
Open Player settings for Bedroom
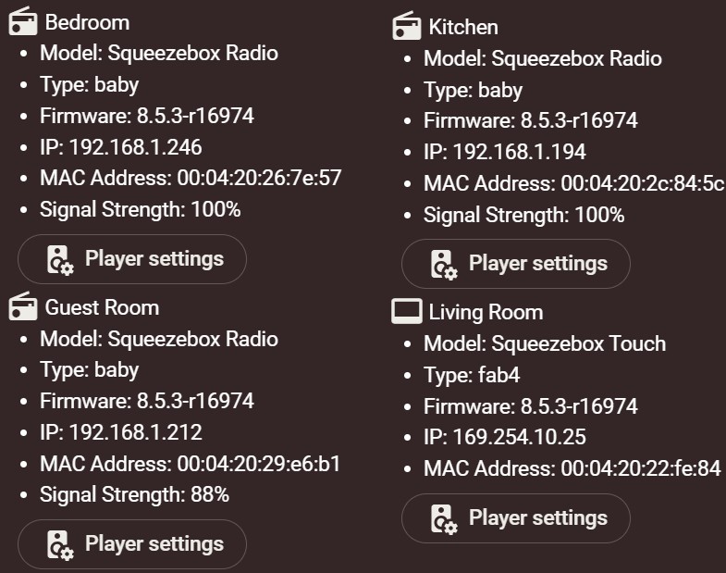[132, 259]
